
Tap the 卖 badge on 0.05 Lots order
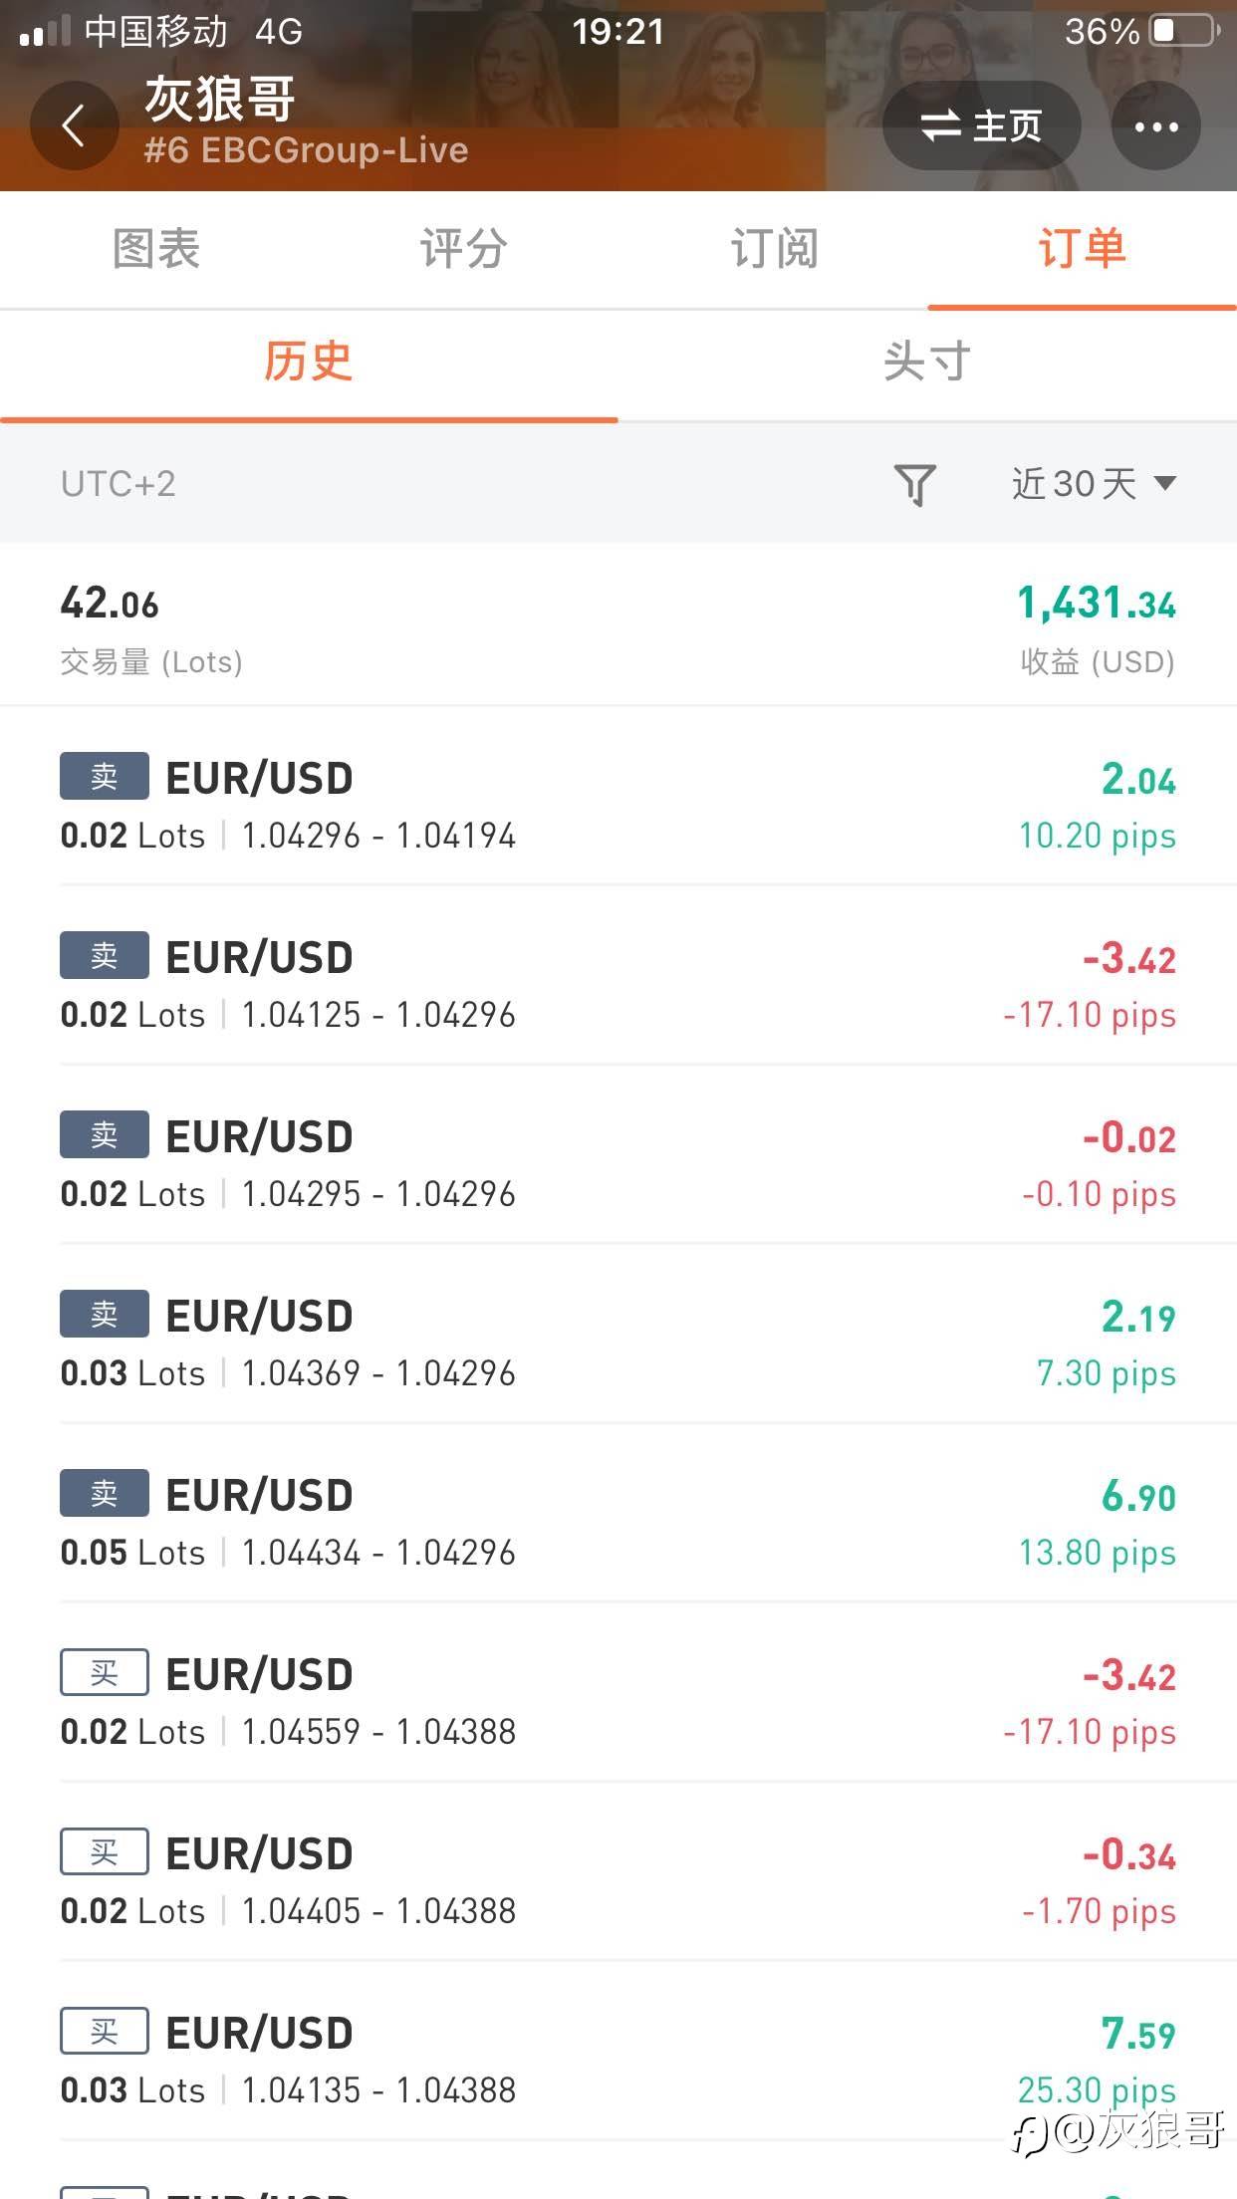pos(105,1494)
